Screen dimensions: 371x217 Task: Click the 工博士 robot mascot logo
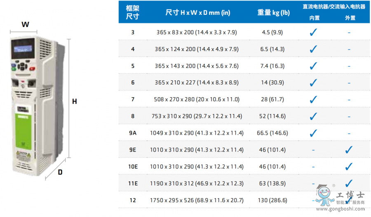click(x=324, y=194)
